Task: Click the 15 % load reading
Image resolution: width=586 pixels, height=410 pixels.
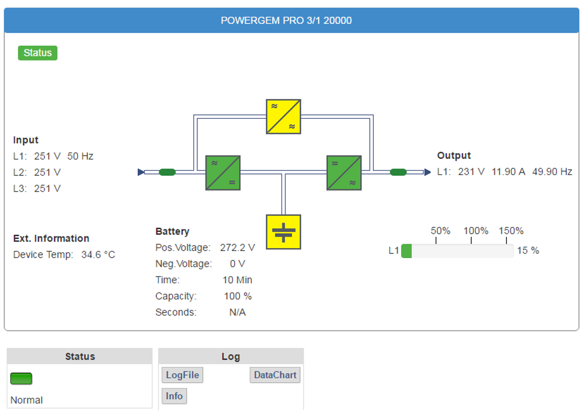Action: point(528,251)
